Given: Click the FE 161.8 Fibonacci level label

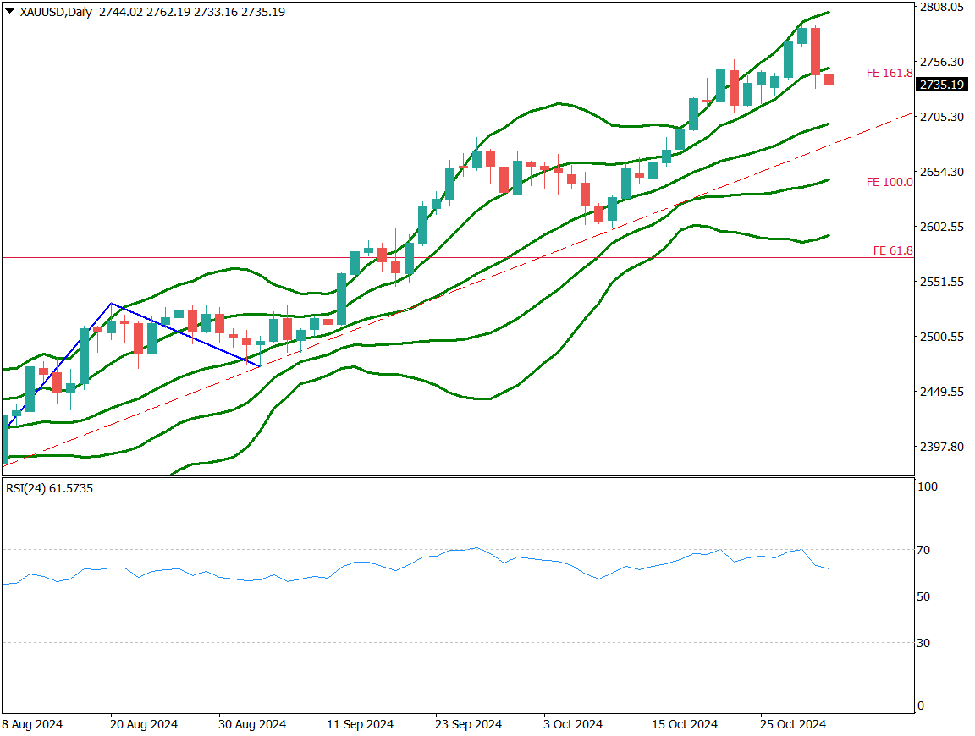Looking at the screenshot, I should (x=889, y=74).
